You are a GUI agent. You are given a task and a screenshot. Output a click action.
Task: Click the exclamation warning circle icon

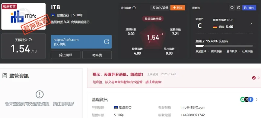(40, 95)
